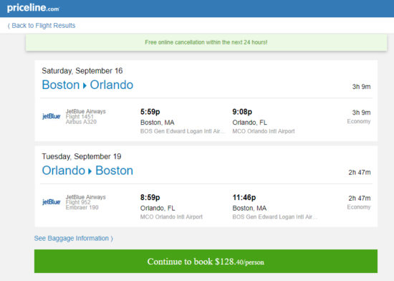This screenshot has width=394, height=281.
Task: Click the Saturday, September 16 date
Action: point(82,71)
